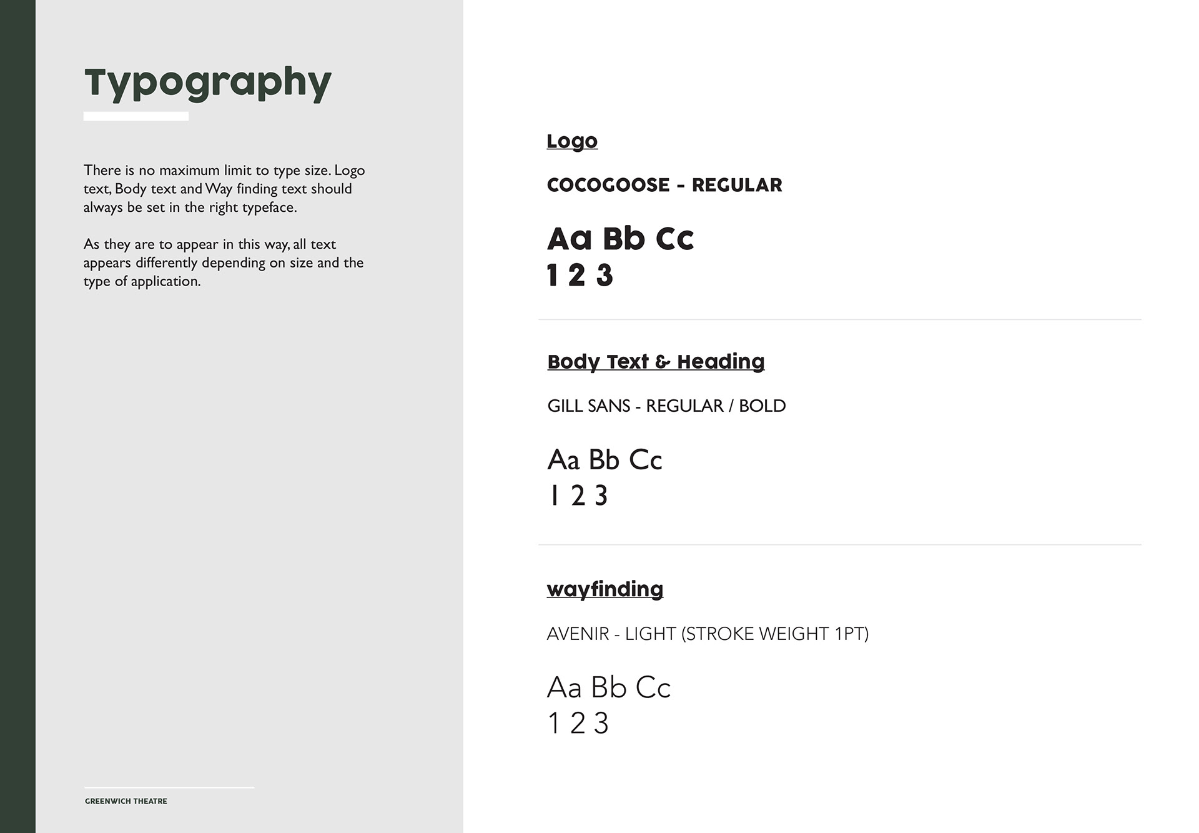Image resolution: width=1199 pixels, height=833 pixels.
Task: Click the Avenir 1 2 3 numerals
Action: [x=578, y=724]
